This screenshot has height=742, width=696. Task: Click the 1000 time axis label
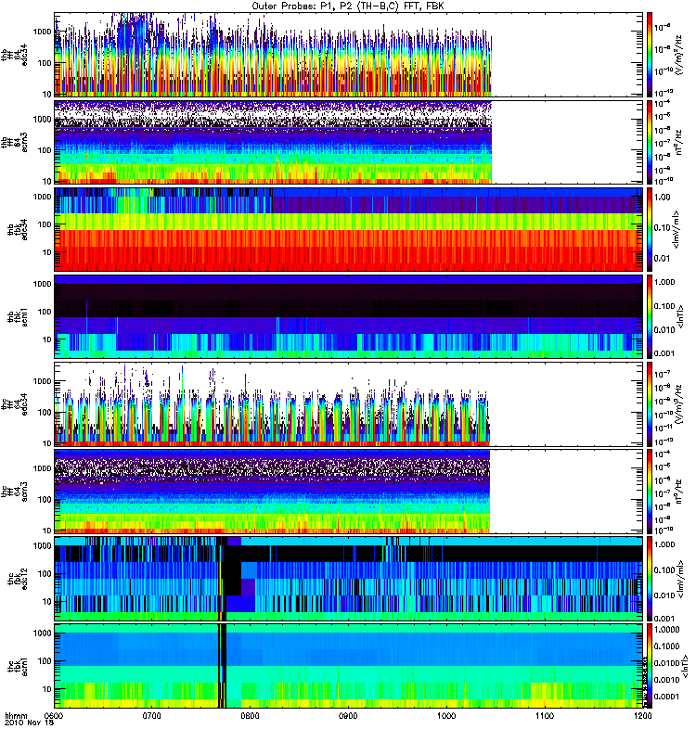click(x=446, y=716)
